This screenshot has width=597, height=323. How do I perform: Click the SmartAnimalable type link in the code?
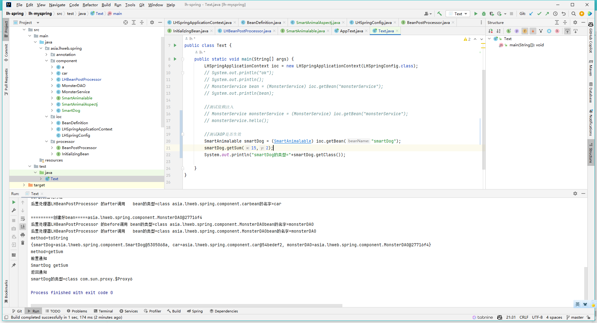(x=292, y=141)
